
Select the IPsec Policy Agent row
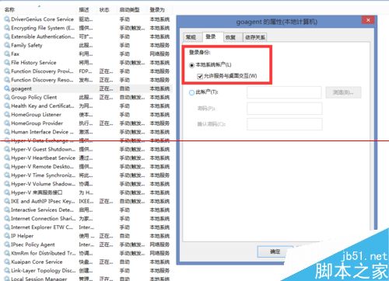(x=87, y=245)
